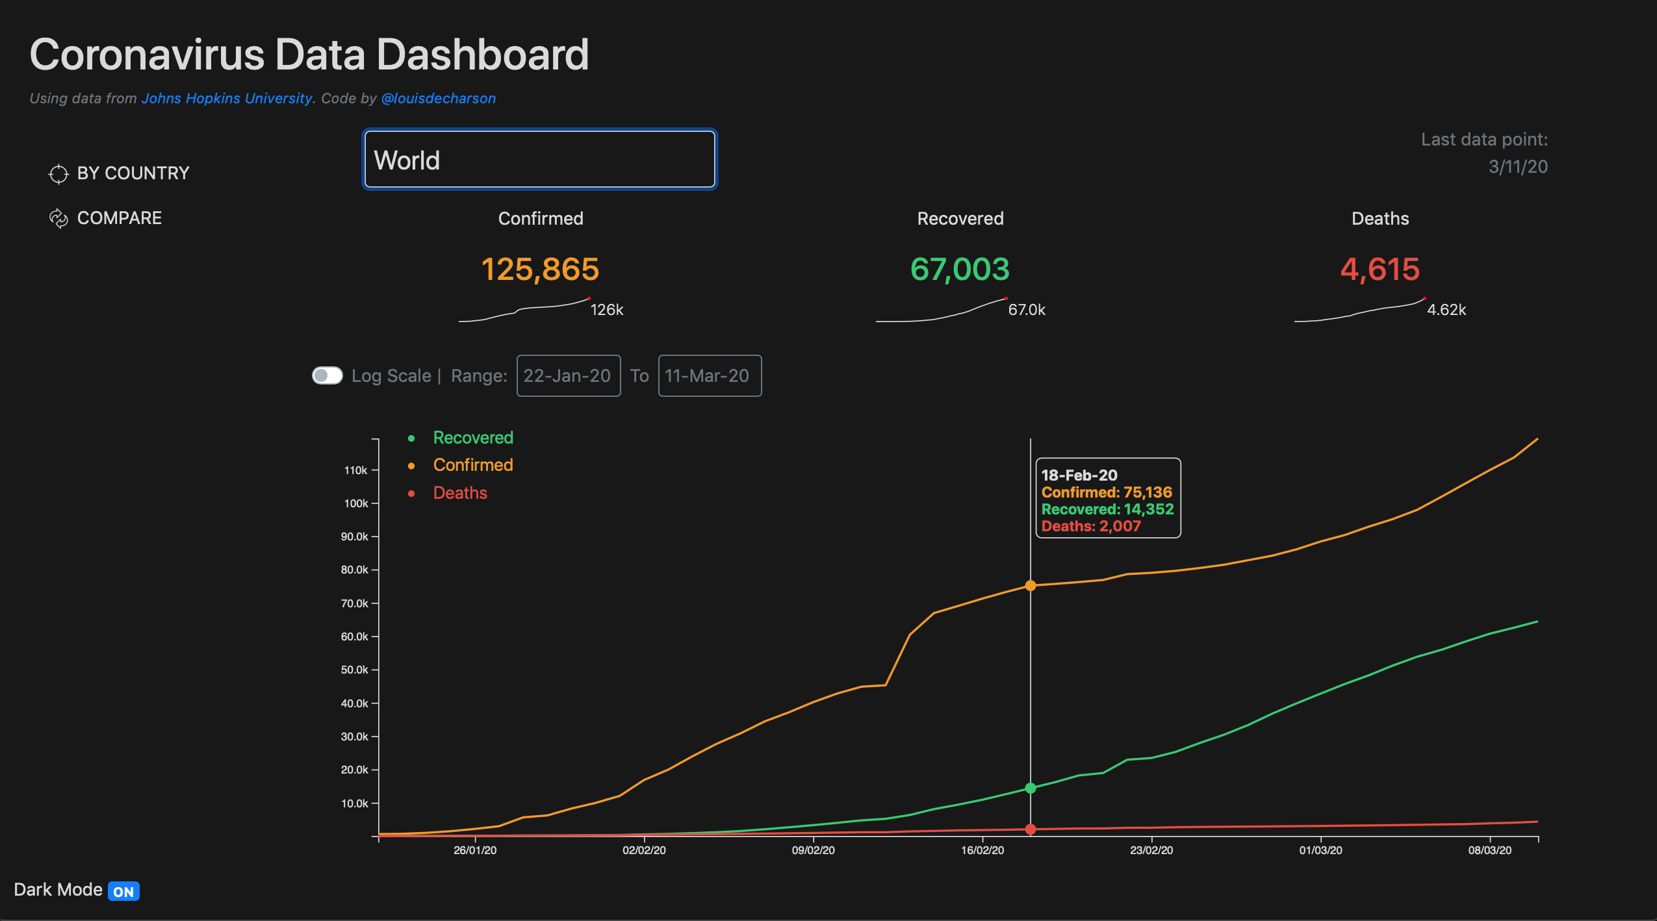Click the orange marker on the 18-Feb-20 hover line

pos(1031,585)
